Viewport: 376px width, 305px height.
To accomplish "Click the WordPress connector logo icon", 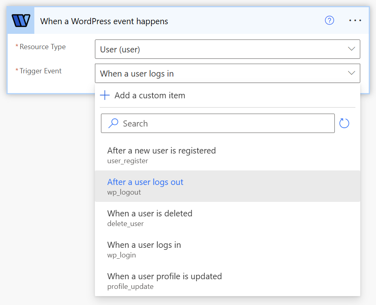I will (x=21, y=21).
